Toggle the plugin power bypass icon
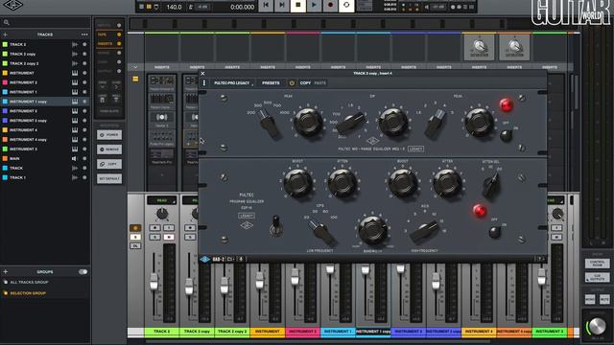Viewport: 614px width, 345px height. [x=292, y=83]
